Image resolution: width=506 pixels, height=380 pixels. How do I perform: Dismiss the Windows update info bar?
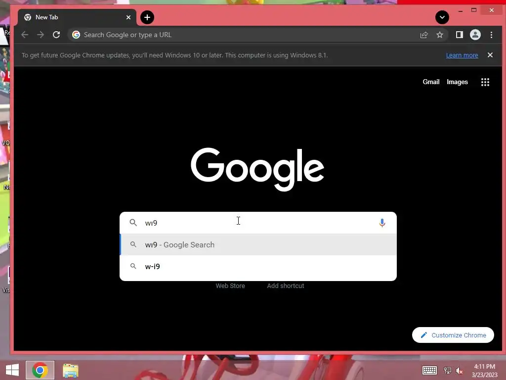pyautogui.click(x=490, y=55)
